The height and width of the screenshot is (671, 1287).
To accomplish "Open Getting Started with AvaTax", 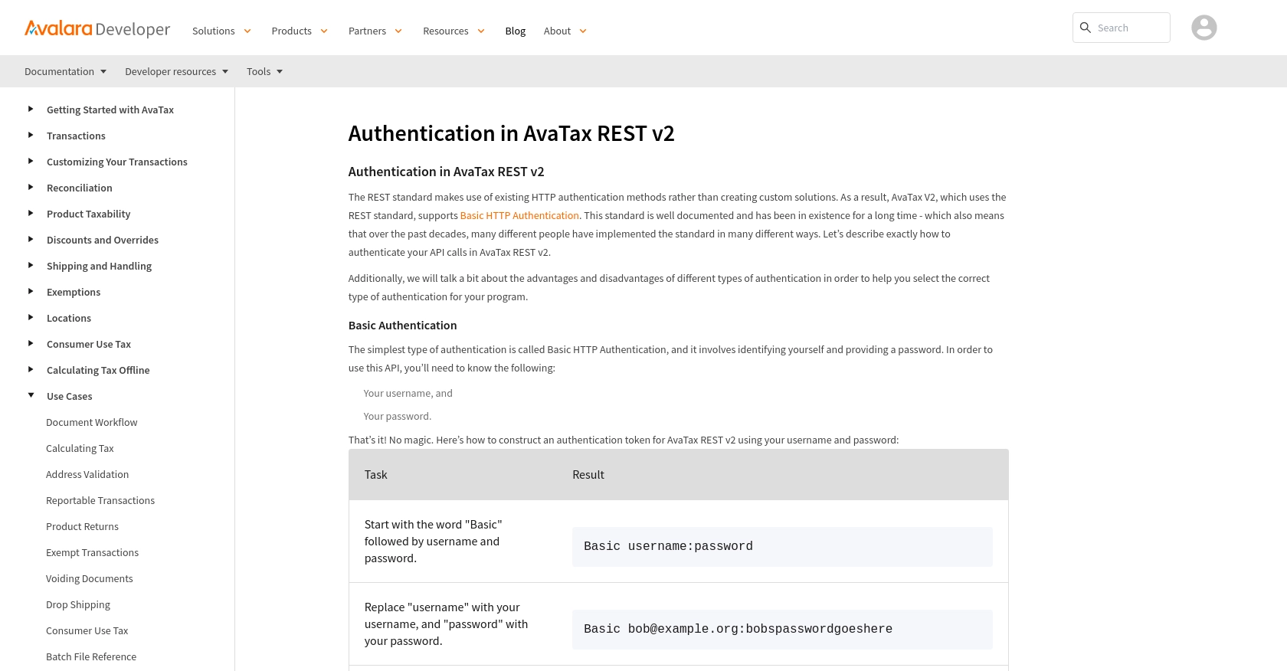I will coord(110,110).
